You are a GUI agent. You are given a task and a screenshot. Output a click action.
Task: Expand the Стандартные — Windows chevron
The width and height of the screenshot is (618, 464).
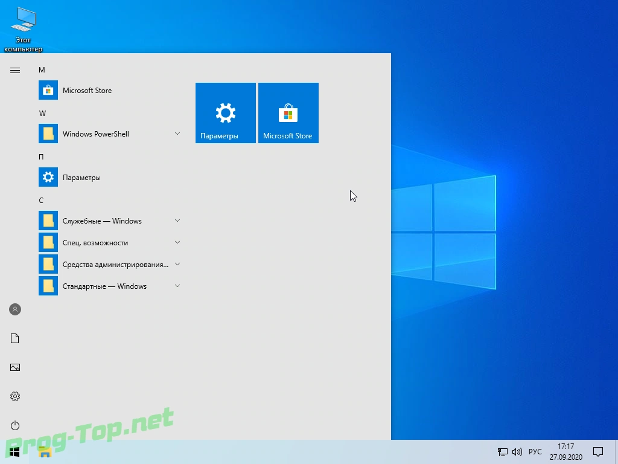(177, 286)
